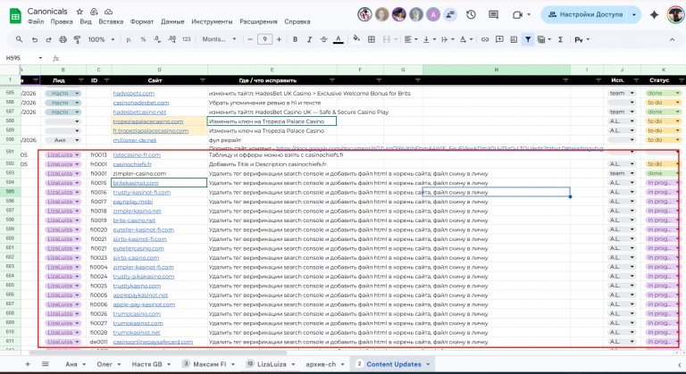This screenshot has height=374, width=686.
Task: Open the text rotation dropdown
Action: point(465,39)
